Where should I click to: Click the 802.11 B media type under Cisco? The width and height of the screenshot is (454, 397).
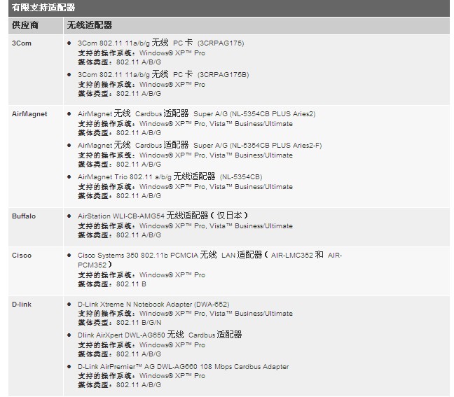click(131, 284)
